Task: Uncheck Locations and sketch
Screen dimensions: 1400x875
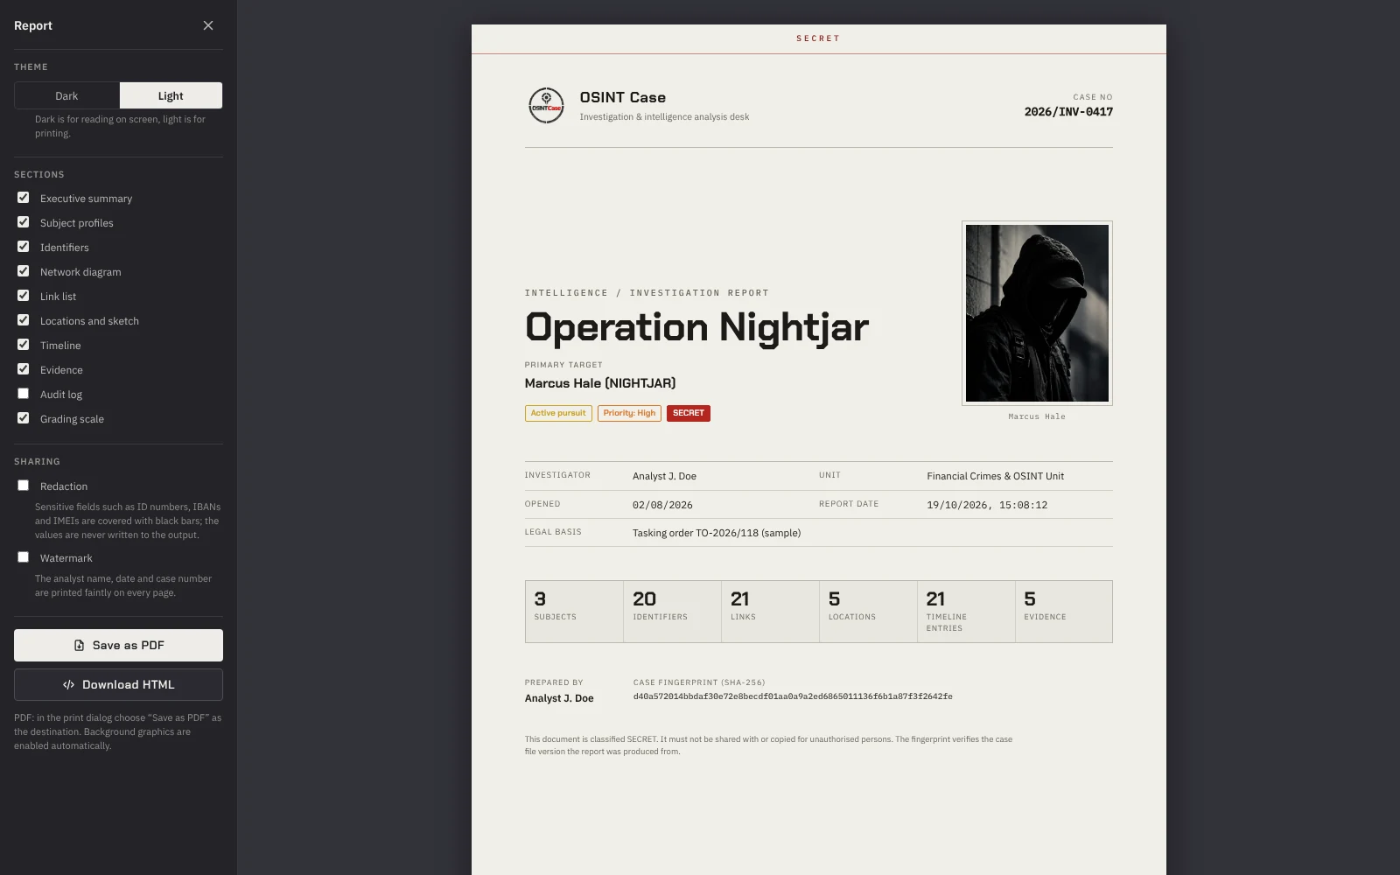Action: pos(24,320)
